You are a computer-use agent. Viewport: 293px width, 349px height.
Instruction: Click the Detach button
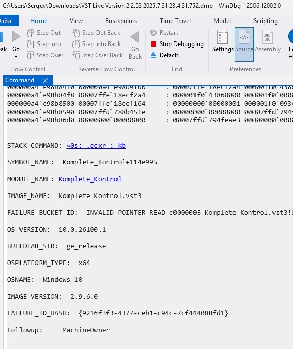(x=165, y=55)
